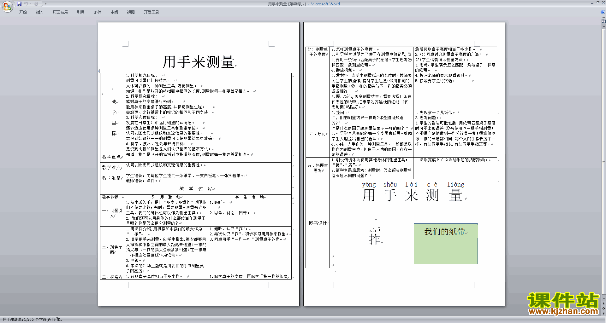Click the 教学目标 vertical label cell

pos(112,112)
